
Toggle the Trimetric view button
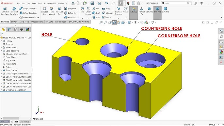tap(157, 10)
